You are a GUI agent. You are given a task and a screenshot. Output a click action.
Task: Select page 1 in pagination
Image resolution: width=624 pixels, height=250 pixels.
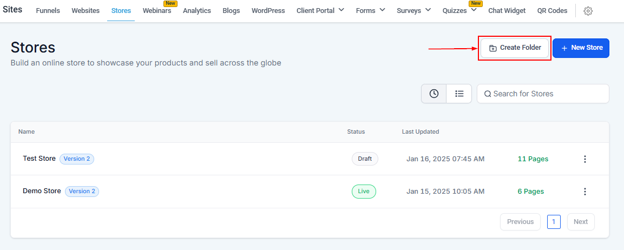pos(554,222)
